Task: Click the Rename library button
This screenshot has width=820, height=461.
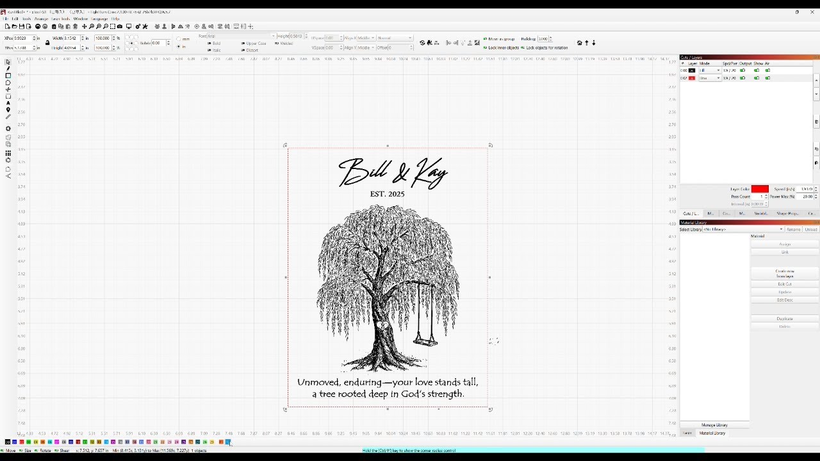Action: (794, 229)
